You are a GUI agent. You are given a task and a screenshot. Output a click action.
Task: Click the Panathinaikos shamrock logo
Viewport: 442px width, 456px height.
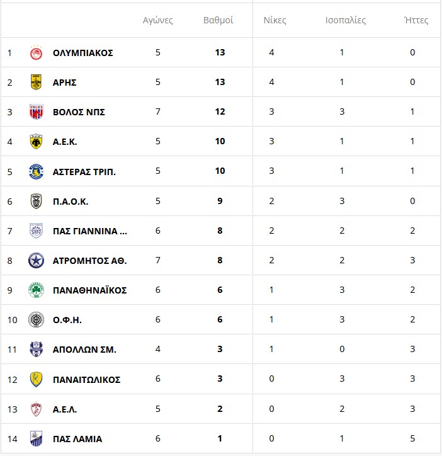coord(36,290)
